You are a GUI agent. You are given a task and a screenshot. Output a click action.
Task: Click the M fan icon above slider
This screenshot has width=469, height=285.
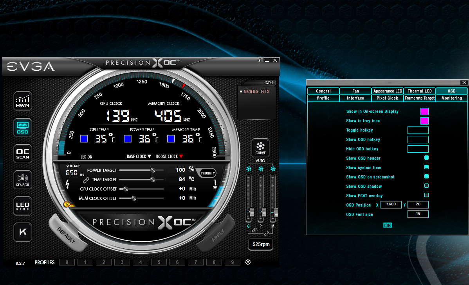click(x=273, y=169)
